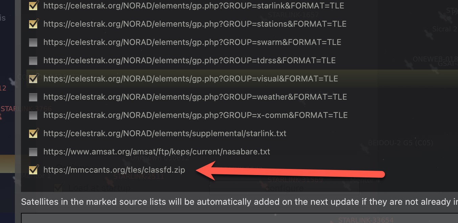Select the GROUP=tdrss URL text

click(189, 61)
